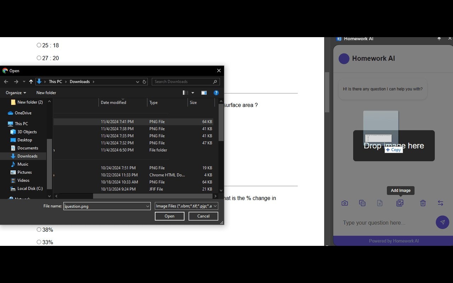453x283 pixels.
Task: Open the view options dropdown arrow
Action: pos(193,93)
